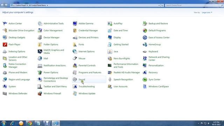The image size is (224, 126).
Task: Click the Forward navigation arrow button
Action: 6,5
